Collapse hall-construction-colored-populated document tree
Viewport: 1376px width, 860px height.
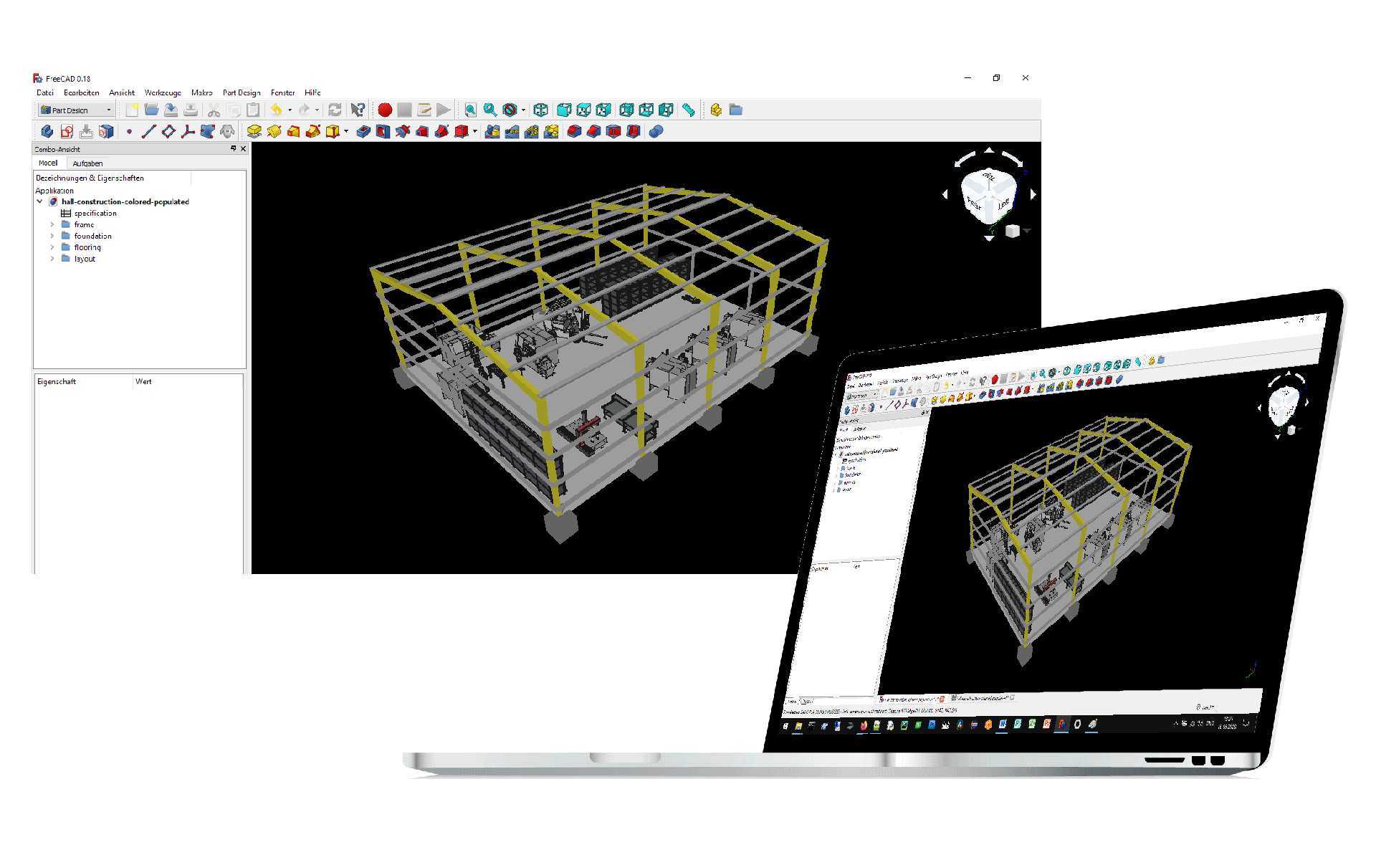(x=39, y=202)
